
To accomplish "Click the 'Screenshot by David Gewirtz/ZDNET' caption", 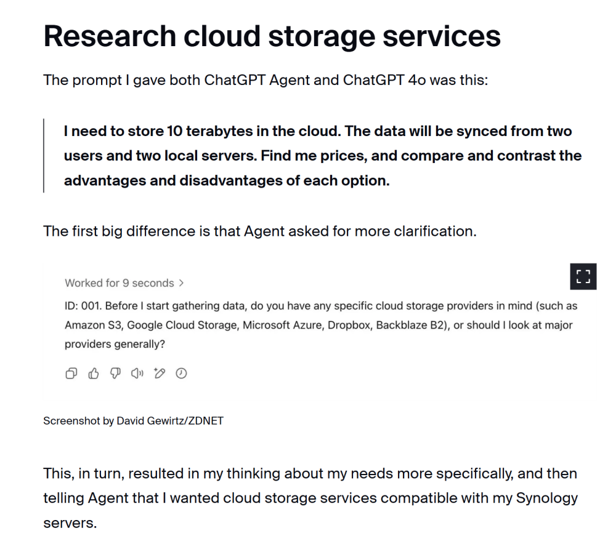I will click(133, 421).
